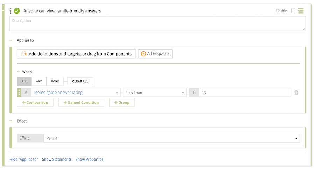Click the CLEAR ALL button

pos(80,81)
